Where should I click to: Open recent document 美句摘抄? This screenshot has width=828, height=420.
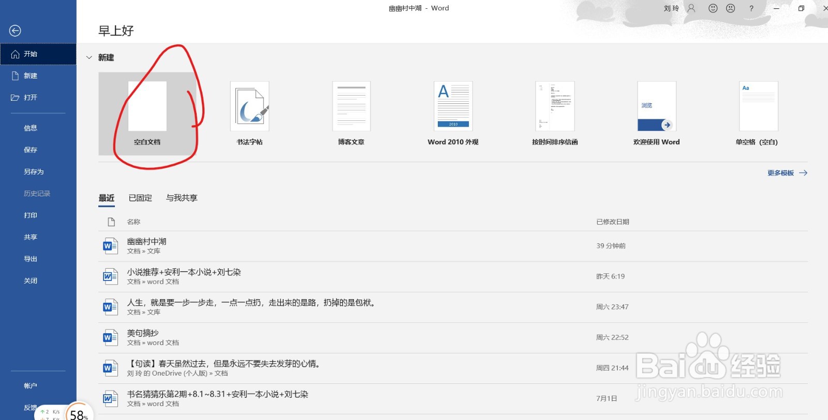[453, 337]
